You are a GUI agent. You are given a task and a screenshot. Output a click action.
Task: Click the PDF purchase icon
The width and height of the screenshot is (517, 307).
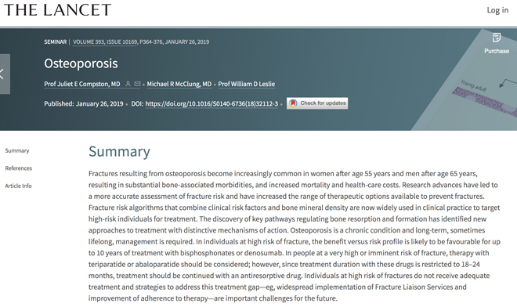[x=496, y=38]
